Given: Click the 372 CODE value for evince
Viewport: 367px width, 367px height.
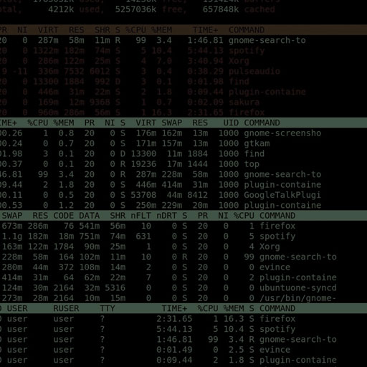Looking at the screenshot, I should [x=66, y=267].
